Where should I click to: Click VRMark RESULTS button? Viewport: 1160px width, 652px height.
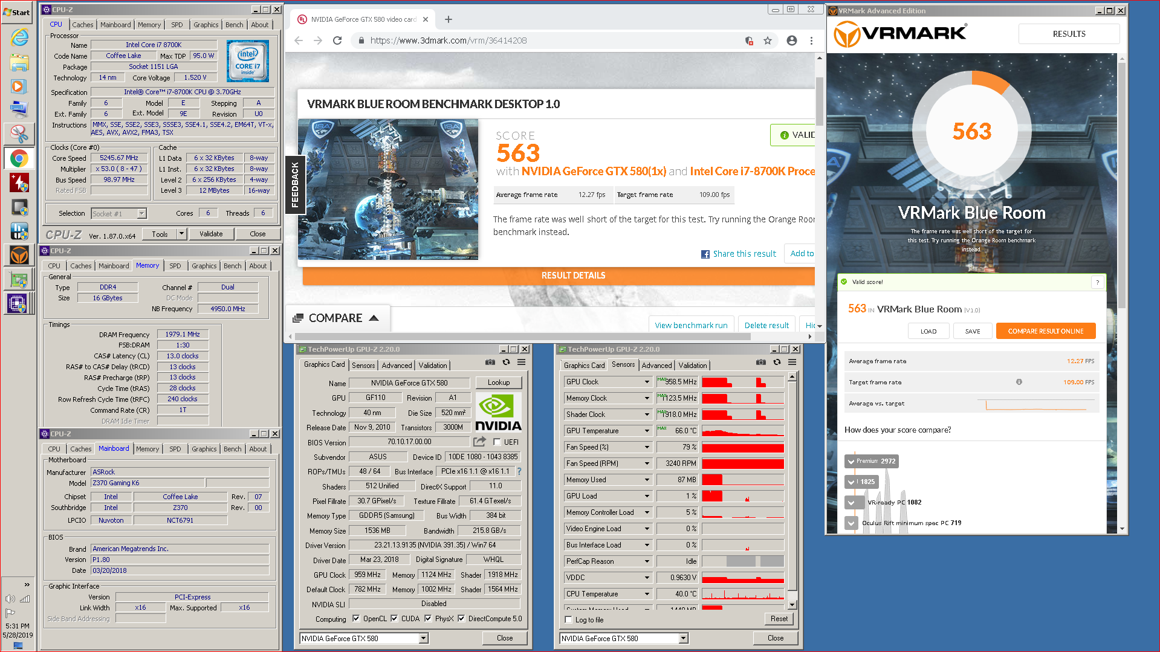coord(1069,34)
